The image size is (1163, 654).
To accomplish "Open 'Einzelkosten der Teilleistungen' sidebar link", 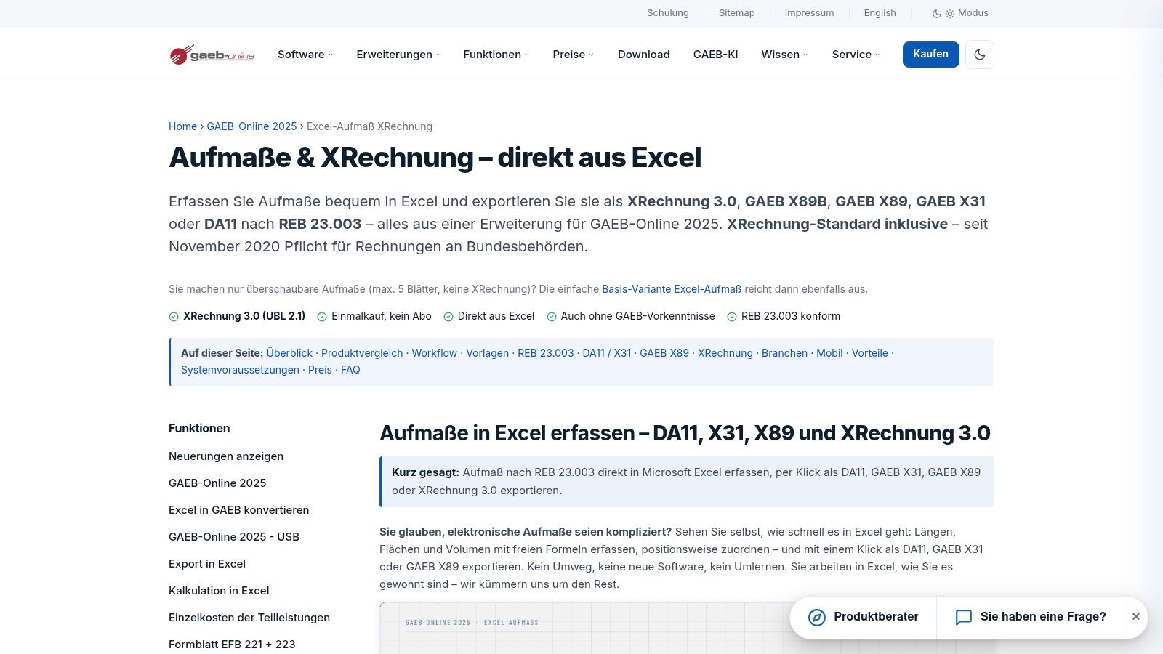I will [249, 618].
